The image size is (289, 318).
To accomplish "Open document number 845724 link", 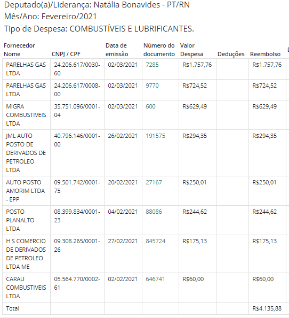I will 155,241.
